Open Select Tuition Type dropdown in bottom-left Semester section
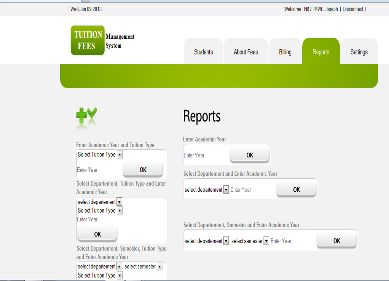The width and height of the screenshot is (389, 281). (x=100, y=275)
